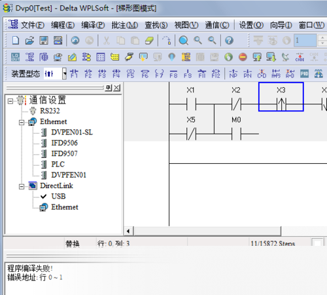This screenshot has height=295, width=327.
Task: Click the F6 application instruction icon
Action: click(145, 74)
